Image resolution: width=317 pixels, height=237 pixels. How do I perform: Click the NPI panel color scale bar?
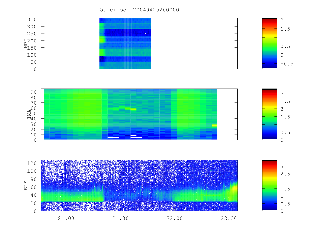coord(269,43)
